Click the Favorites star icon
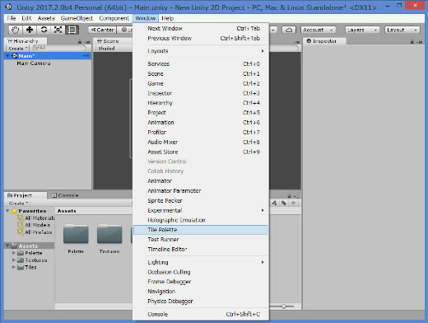Image resolution: width=428 pixels, height=323 pixels. point(14,211)
